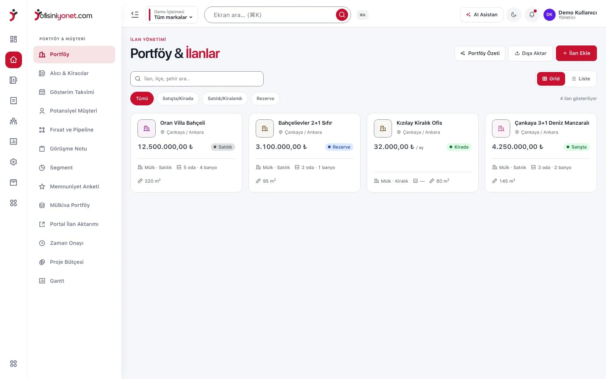Click the settings gear icon in left rail
Viewport: 606px width, 379px height.
pyautogui.click(x=13, y=162)
